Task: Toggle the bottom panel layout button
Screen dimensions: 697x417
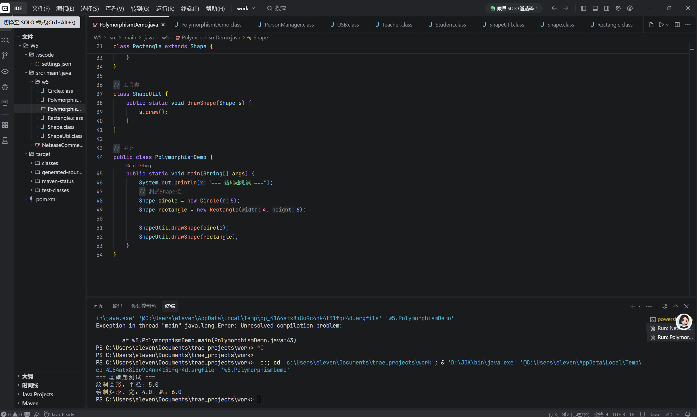Action: pyautogui.click(x=595, y=8)
